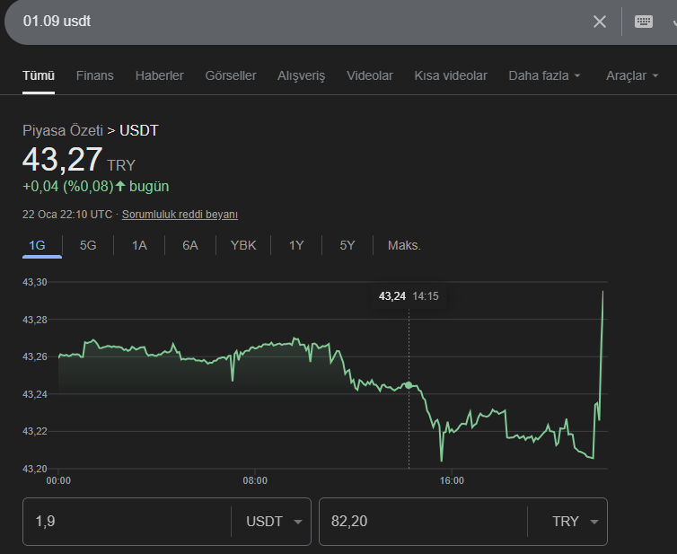The height and width of the screenshot is (554, 677).
Task: Open the on-screen keyboard icon
Action: tap(643, 22)
